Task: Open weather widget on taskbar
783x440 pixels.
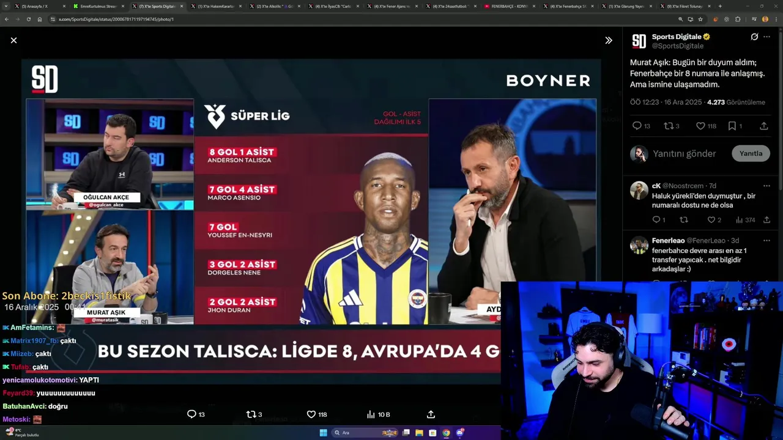Action: coord(22,433)
